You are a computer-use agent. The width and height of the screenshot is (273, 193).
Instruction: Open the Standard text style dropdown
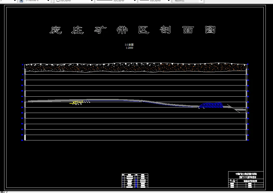pos(38,1)
